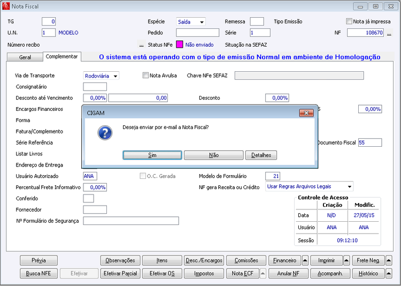Click the Impostos button
The width and height of the screenshot is (401, 286).
tap(204, 274)
